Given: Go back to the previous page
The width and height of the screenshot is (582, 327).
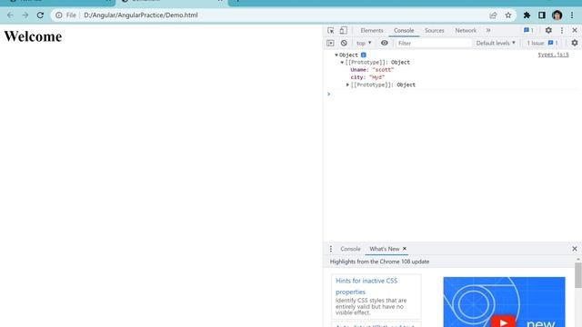Looking at the screenshot, I should coord(10,15).
